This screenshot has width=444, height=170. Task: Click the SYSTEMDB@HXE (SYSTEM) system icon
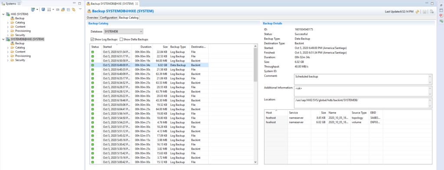click(x=8, y=39)
